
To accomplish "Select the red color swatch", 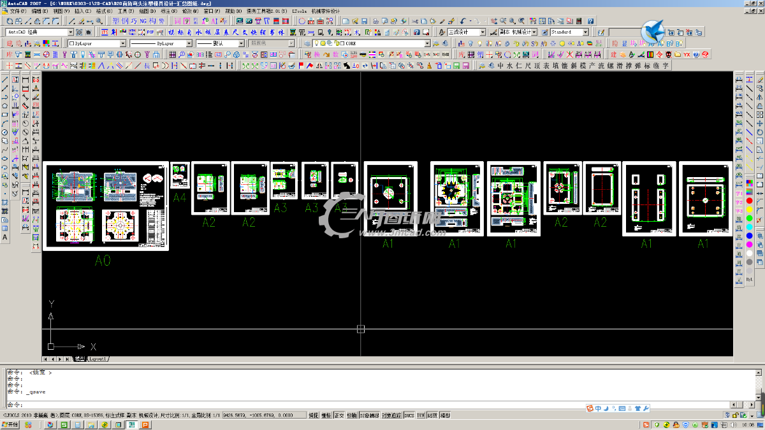I will pyautogui.click(x=750, y=201).
